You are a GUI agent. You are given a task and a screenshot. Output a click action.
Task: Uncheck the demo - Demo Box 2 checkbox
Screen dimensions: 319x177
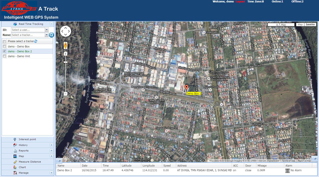4,52
